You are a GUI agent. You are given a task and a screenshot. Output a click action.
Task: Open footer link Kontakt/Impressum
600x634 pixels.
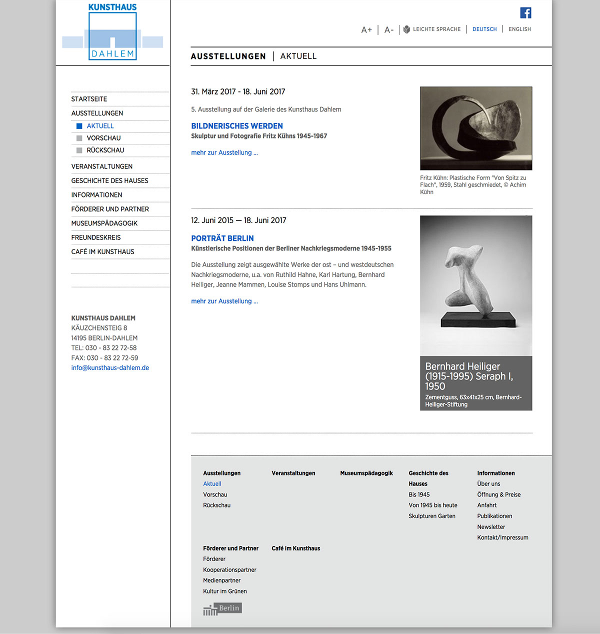coord(502,538)
